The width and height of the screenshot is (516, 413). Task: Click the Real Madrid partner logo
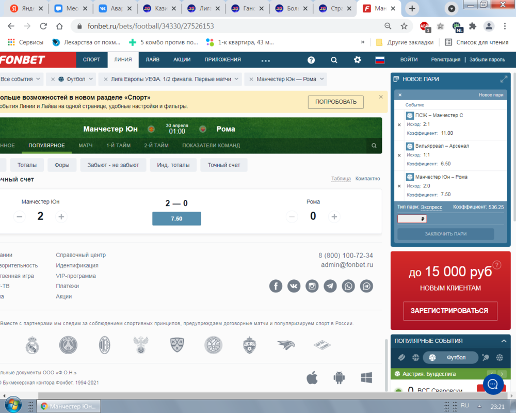coord(32,345)
